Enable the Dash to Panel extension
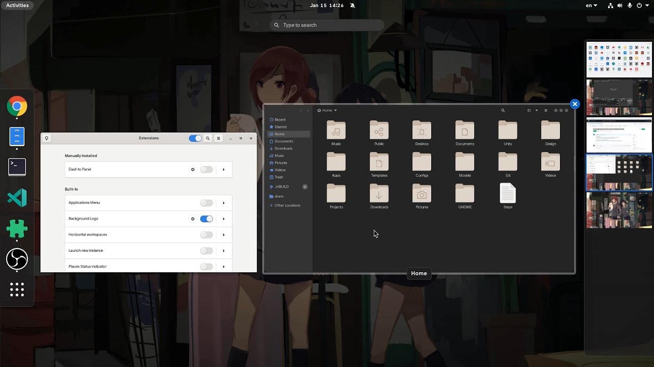The height and width of the screenshot is (367, 654). (206, 169)
